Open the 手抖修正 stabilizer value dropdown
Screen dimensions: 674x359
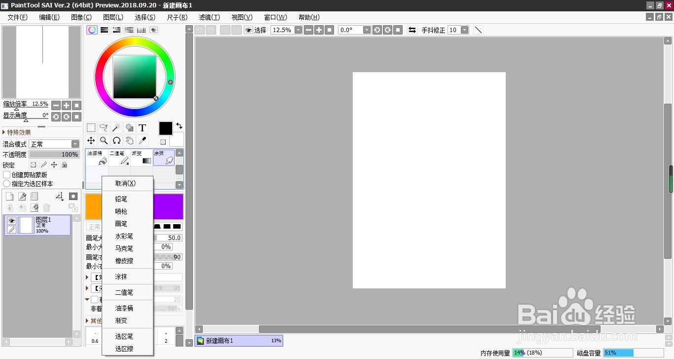[x=464, y=30]
